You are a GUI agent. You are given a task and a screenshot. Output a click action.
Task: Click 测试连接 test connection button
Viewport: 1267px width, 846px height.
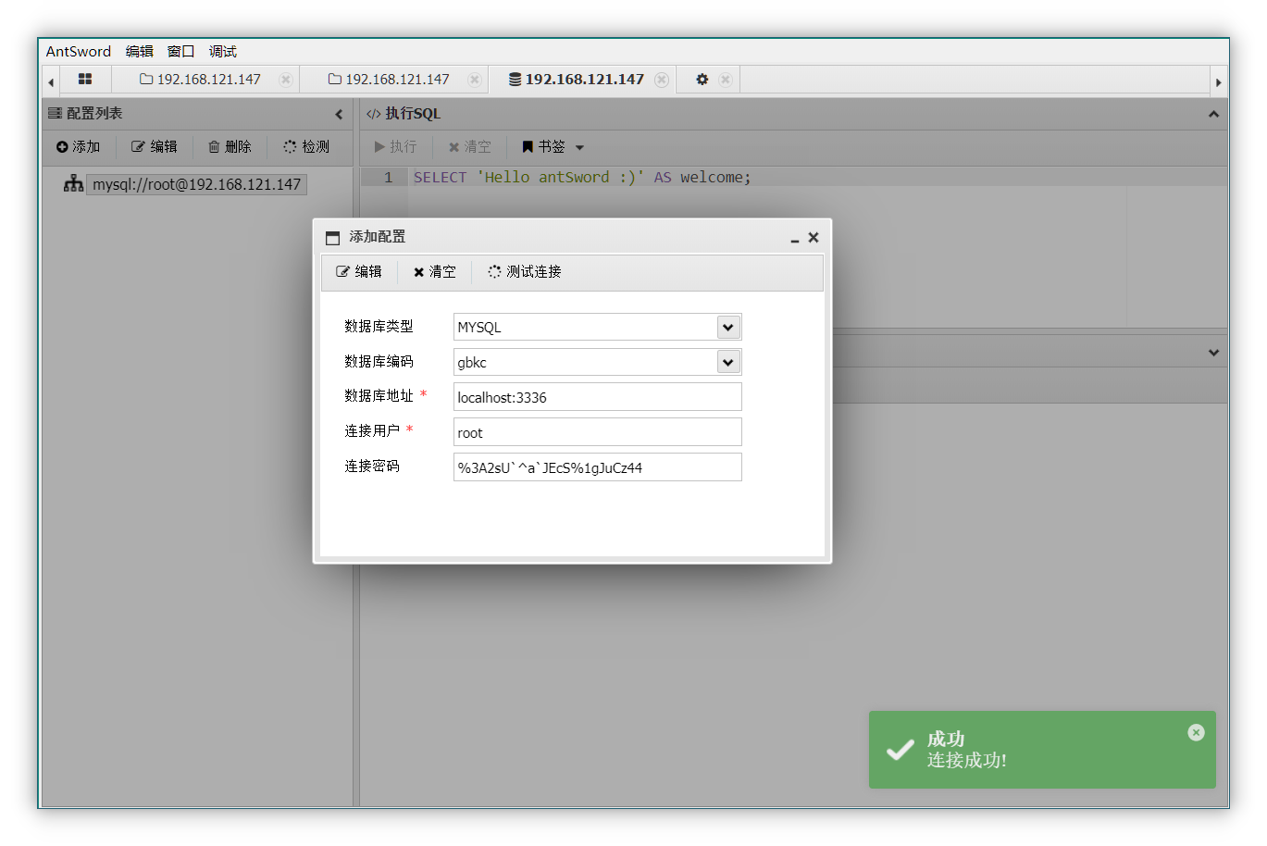coord(525,271)
